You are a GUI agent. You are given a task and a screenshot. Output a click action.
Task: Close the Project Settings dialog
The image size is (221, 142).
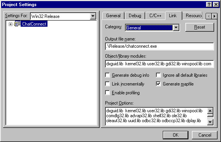[216, 5]
